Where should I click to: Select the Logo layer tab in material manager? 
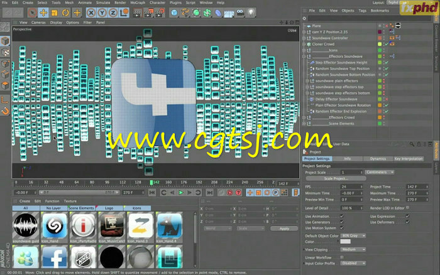coord(109,208)
